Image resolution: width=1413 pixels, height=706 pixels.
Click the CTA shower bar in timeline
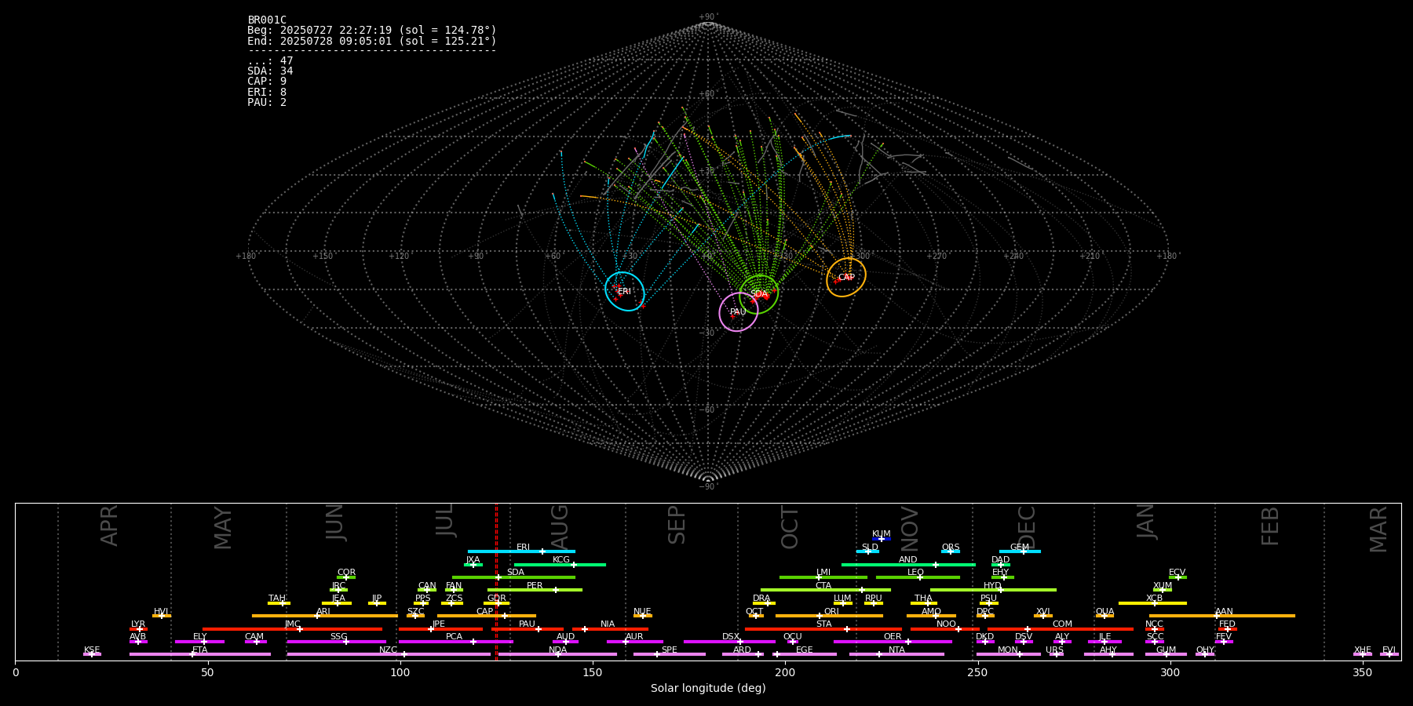point(826,590)
